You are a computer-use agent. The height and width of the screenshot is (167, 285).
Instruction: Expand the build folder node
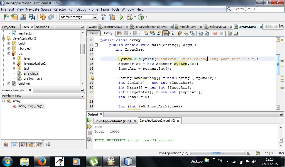(9, 43)
